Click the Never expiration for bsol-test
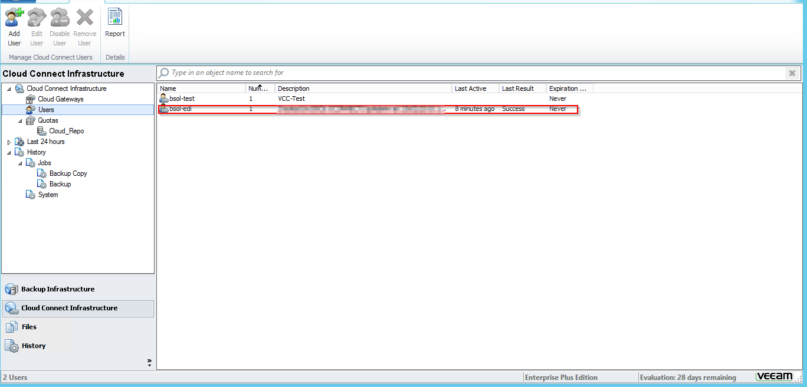Screen dimensions: 807x387 tap(557, 99)
